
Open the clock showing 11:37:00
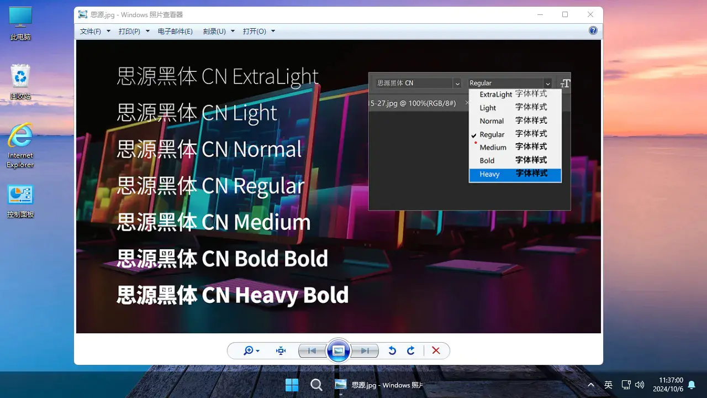coord(668,385)
